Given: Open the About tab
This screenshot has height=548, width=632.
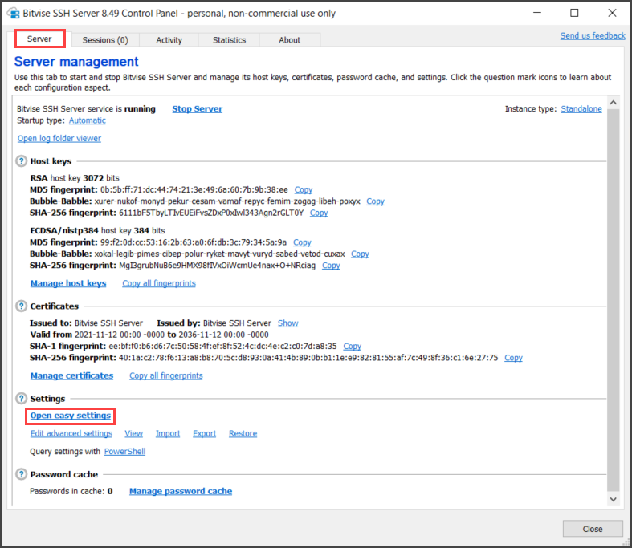Looking at the screenshot, I should (289, 40).
